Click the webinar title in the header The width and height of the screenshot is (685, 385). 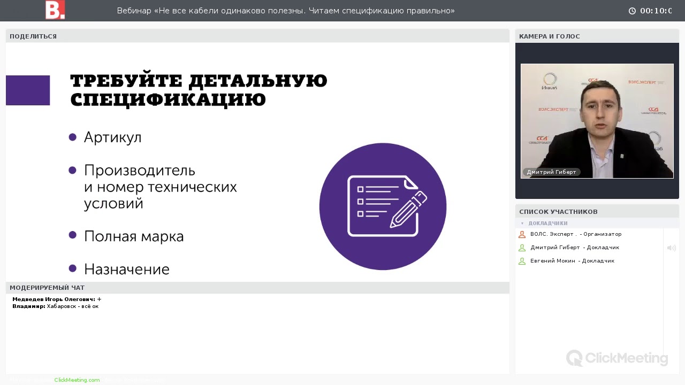point(286,11)
